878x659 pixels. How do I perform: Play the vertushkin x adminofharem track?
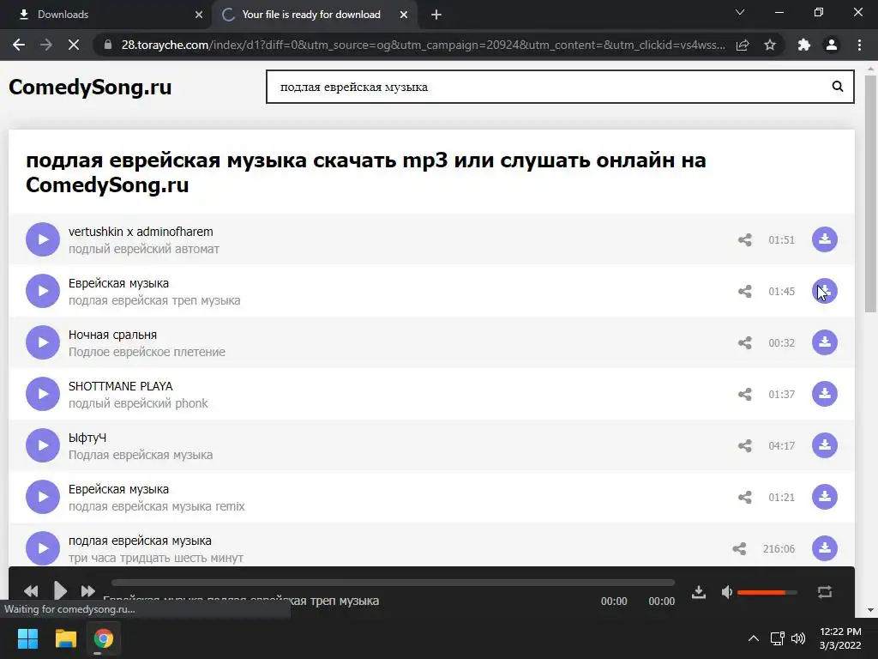click(43, 239)
